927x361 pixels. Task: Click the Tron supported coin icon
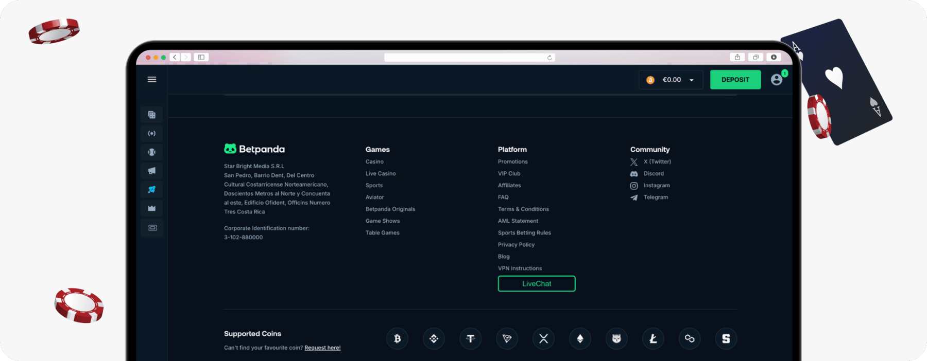pyautogui.click(x=507, y=338)
